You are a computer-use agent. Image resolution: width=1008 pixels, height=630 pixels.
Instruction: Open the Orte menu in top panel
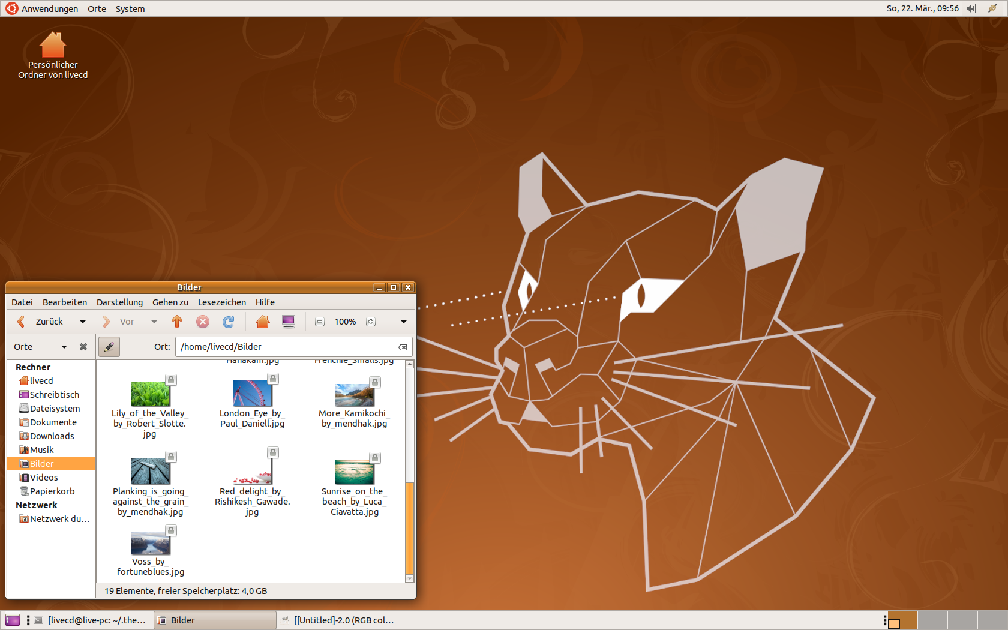click(x=97, y=8)
